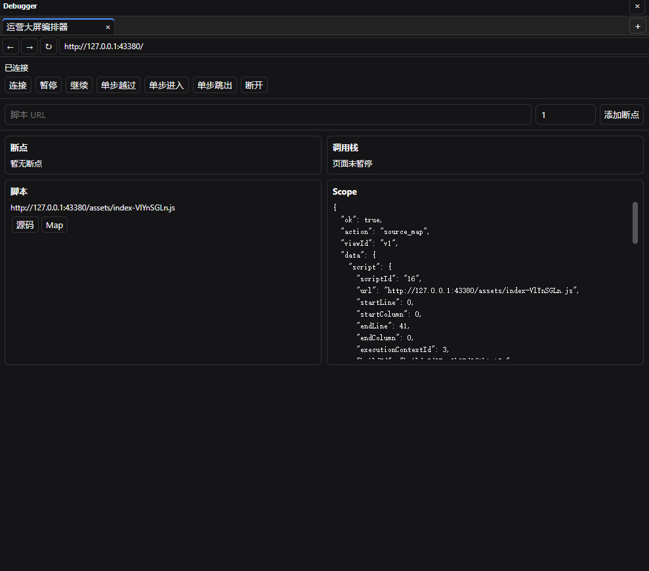Viewport: 649px width, 571px height.
Task: Click the 已连接 status text
Action: (16, 68)
